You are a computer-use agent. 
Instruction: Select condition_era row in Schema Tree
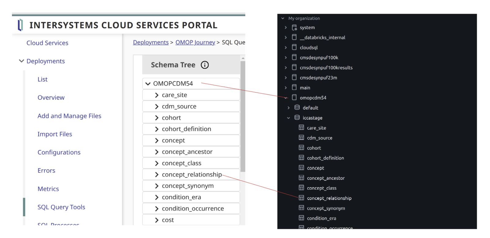point(191,197)
